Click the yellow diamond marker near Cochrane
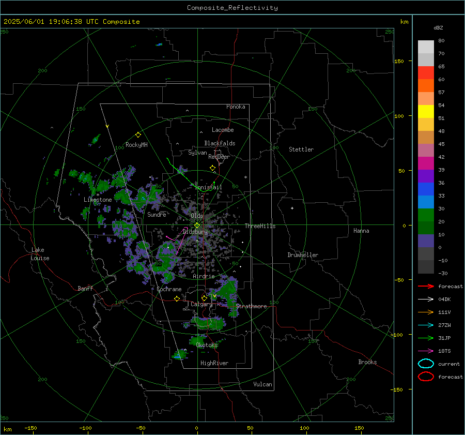The image size is (465, 435). tap(177, 298)
